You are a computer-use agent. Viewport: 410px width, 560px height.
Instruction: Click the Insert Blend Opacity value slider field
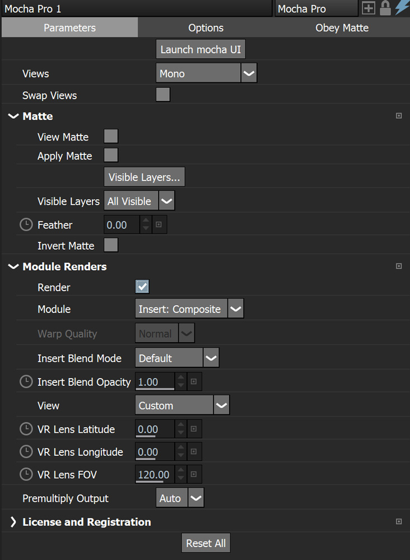[155, 381]
